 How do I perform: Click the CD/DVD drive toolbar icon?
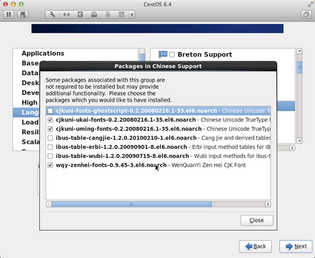click(94, 15)
